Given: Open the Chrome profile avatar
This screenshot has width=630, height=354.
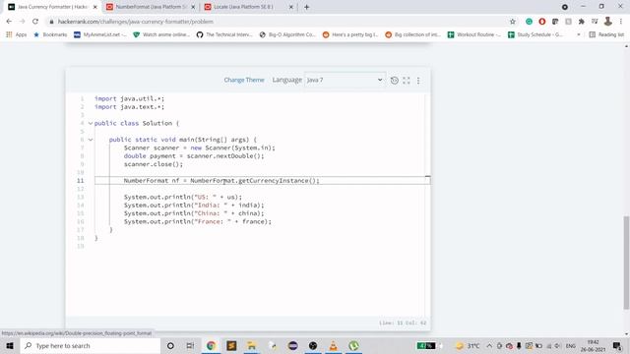Looking at the screenshot, I should point(608,22).
